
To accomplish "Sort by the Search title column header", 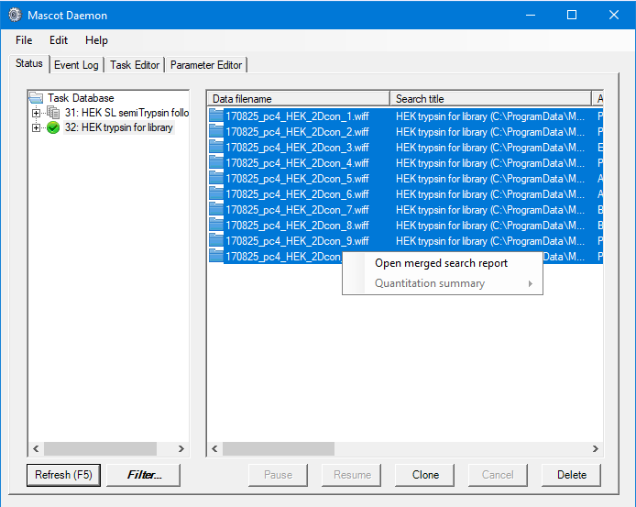I will pyautogui.click(x=491, y=99).
